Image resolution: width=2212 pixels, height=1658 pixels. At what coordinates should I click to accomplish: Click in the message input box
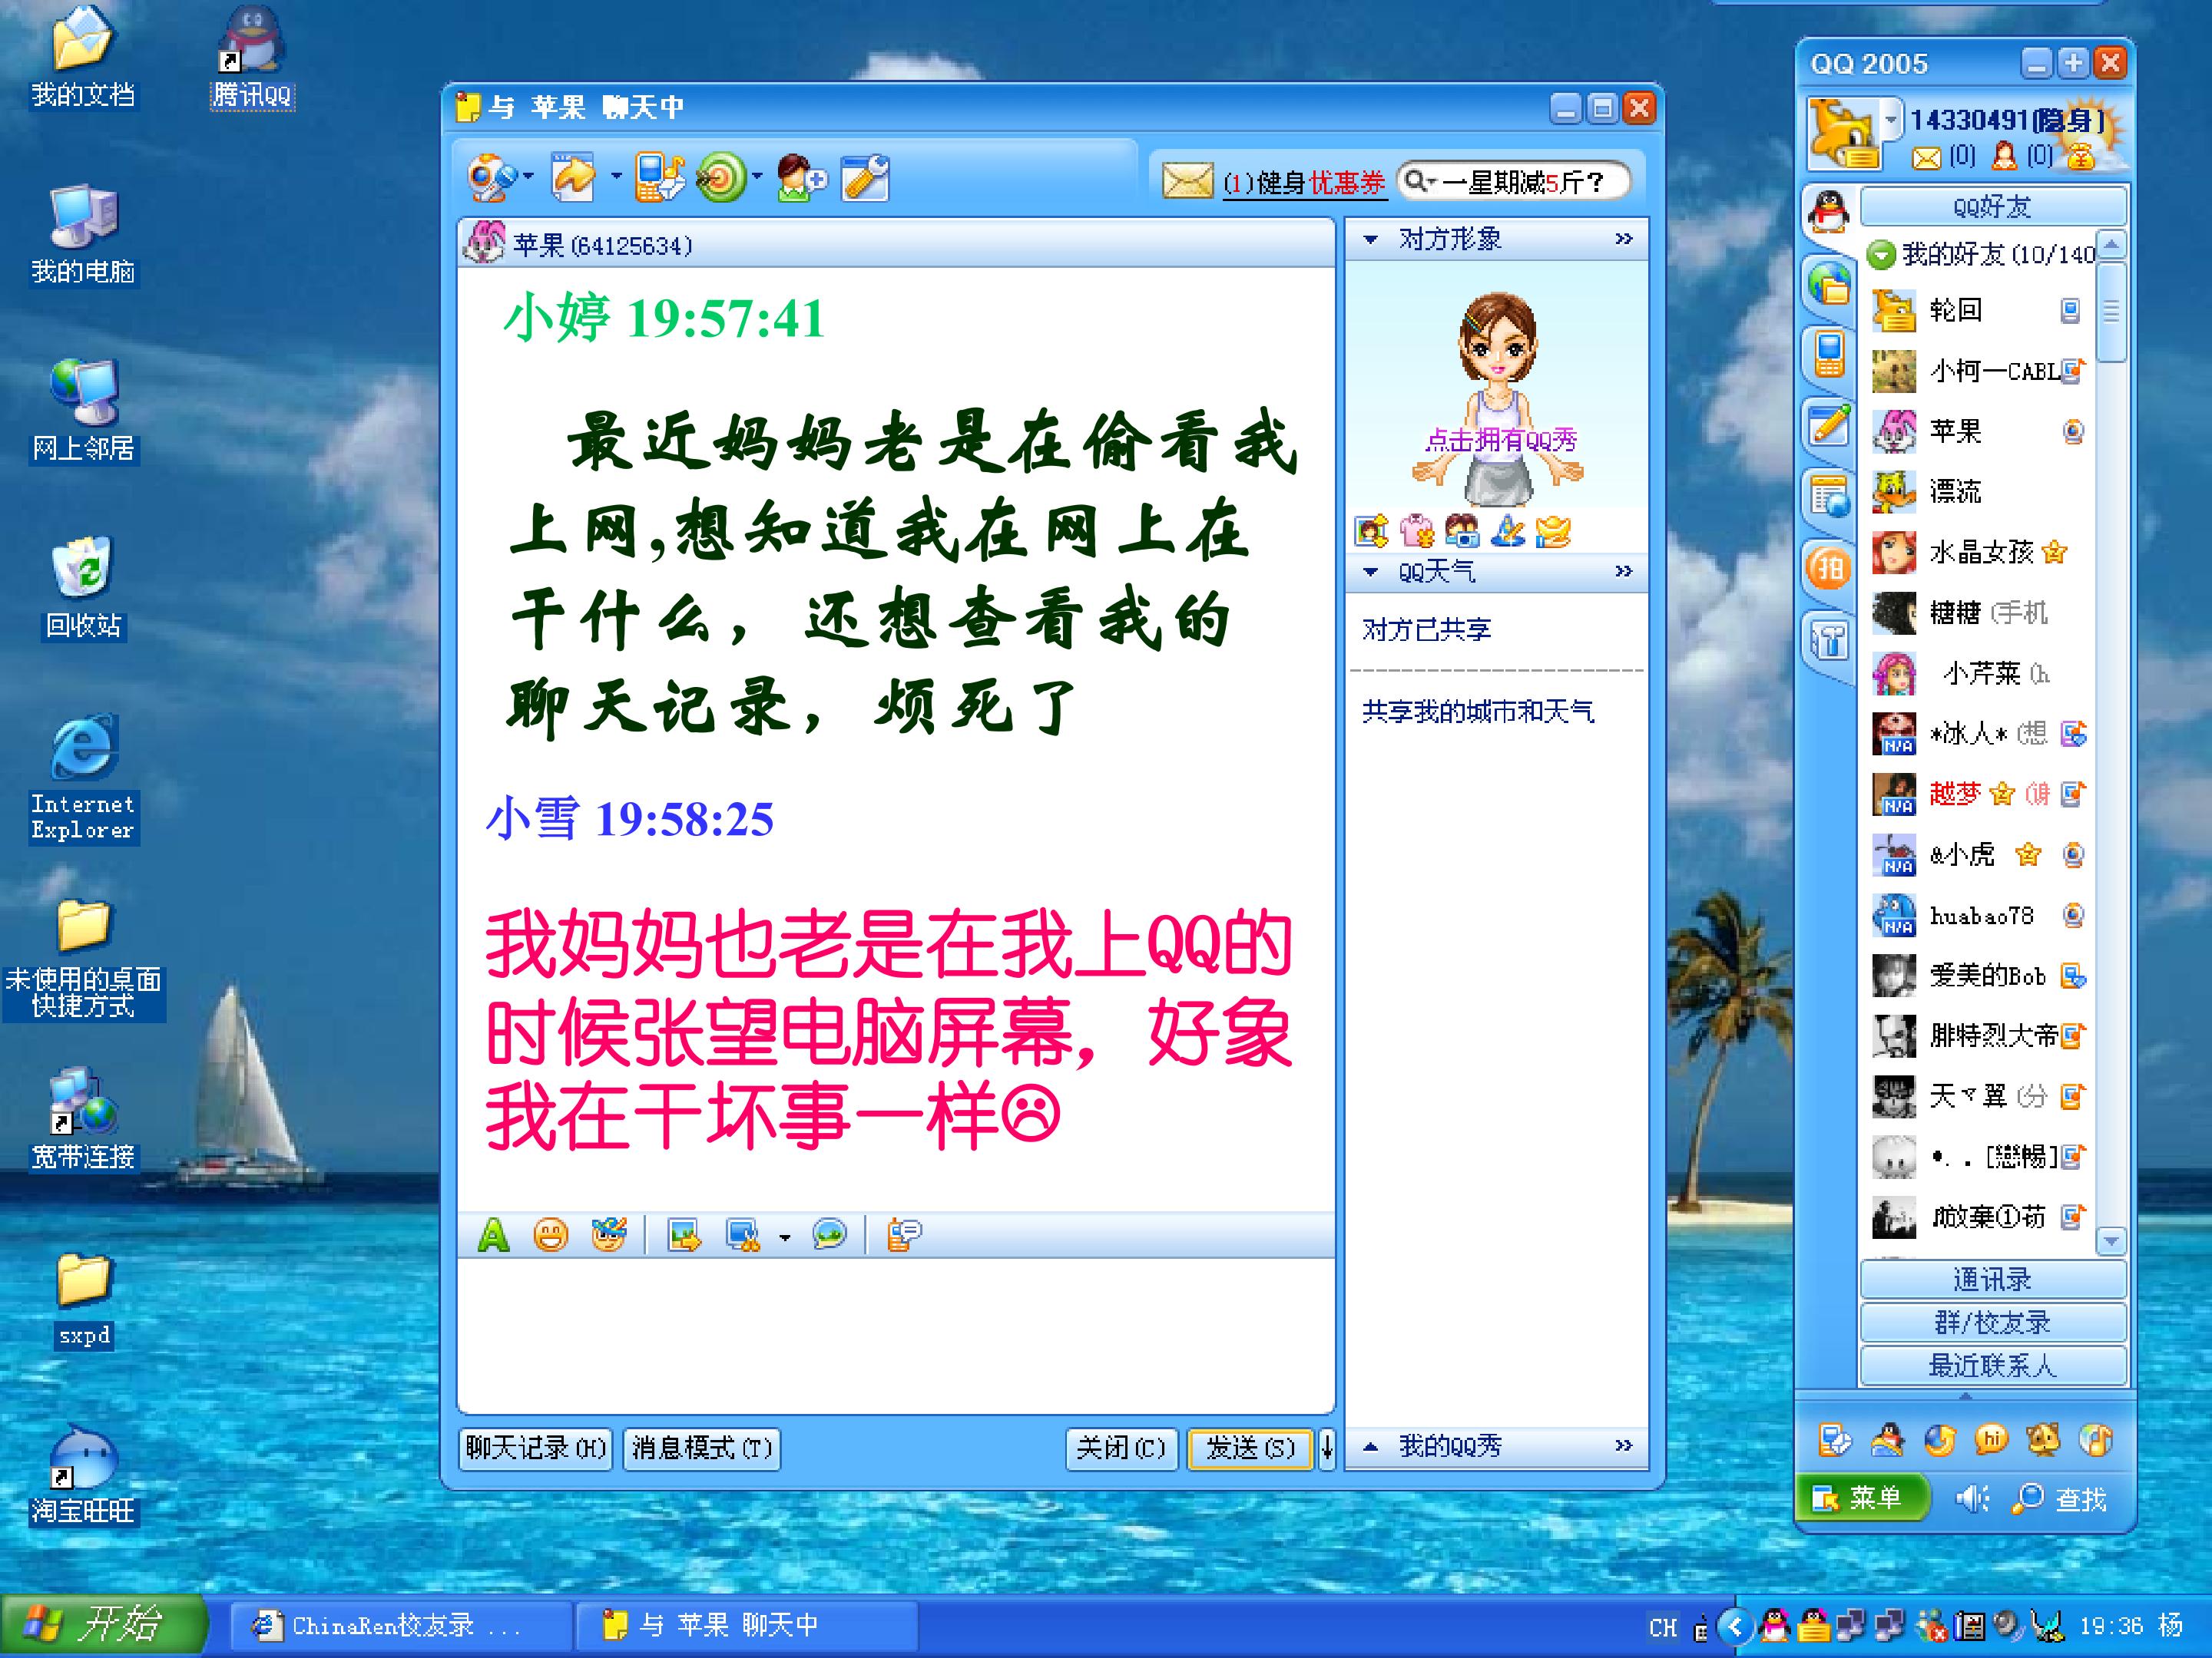coord(896,1335)
